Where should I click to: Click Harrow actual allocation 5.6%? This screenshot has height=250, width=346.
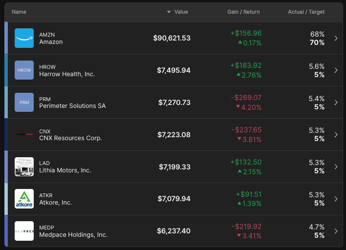317,66
